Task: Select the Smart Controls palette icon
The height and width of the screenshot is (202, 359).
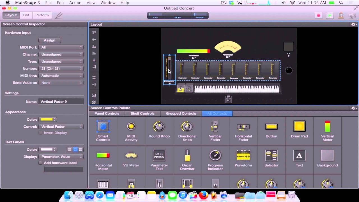Action: tap(103, 127)
